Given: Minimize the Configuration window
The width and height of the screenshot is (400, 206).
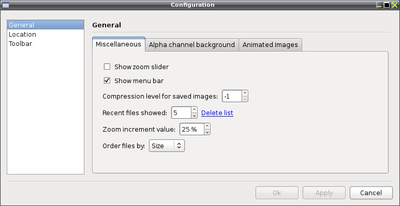Looking at the screenshot, I should point(379,5).
